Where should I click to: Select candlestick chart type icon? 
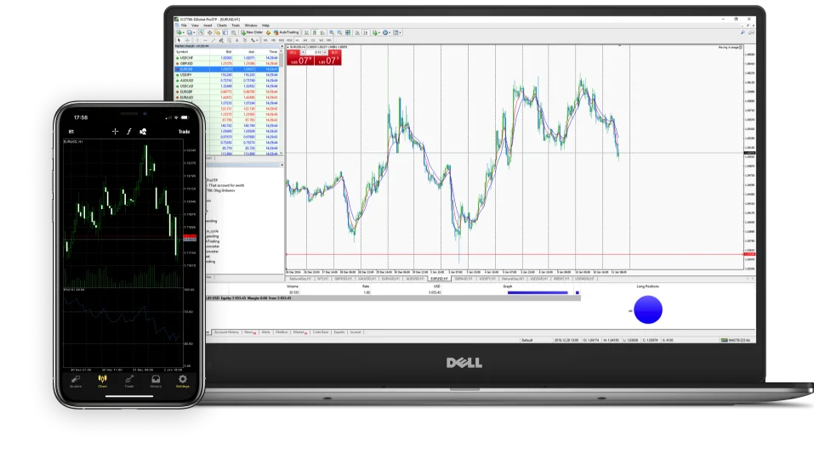(x=315, y=32)
